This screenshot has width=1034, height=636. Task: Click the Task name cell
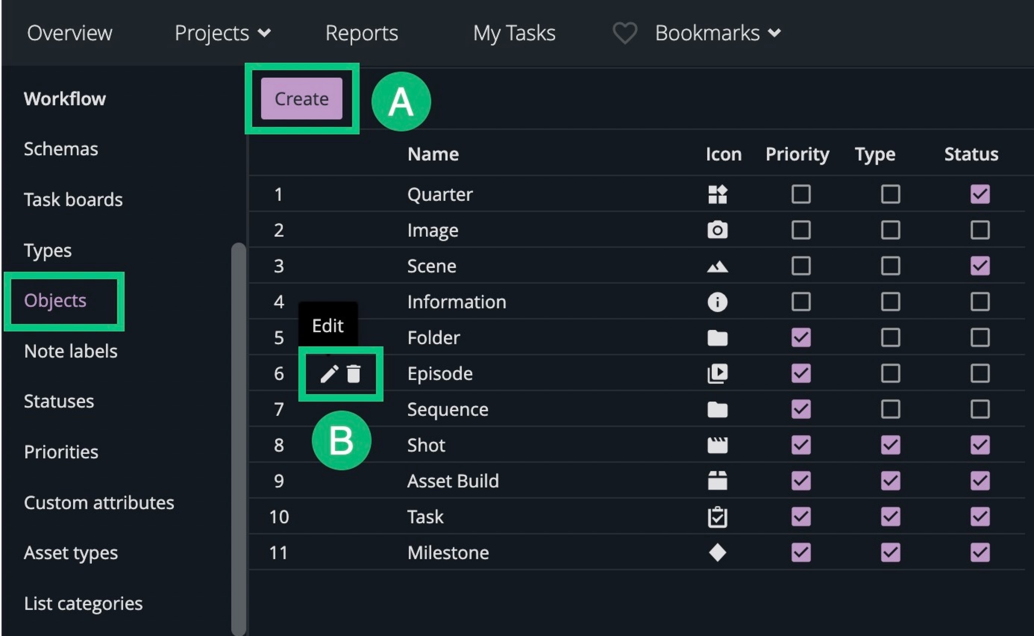[425, 517]
